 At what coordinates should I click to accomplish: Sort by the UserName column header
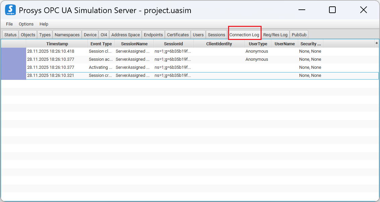(x=285, y=44)
